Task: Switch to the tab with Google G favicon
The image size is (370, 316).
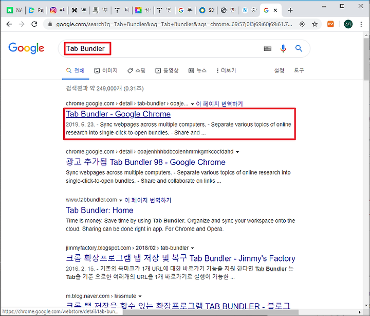Action: (185, 10)
